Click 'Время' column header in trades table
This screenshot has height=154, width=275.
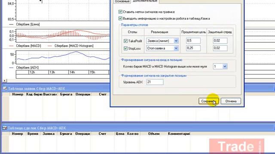click(33, 134)
